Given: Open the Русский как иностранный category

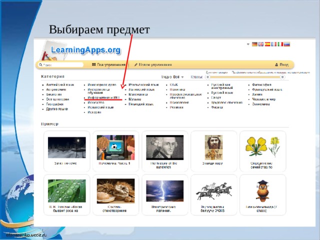Looking at the screenshot, I should click(x=222, y=86).
